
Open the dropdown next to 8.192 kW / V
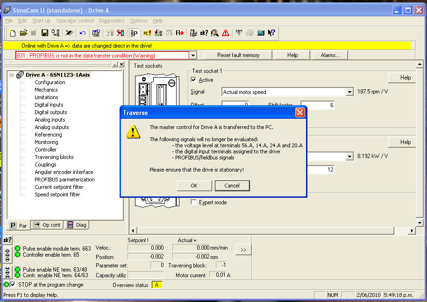349,157
